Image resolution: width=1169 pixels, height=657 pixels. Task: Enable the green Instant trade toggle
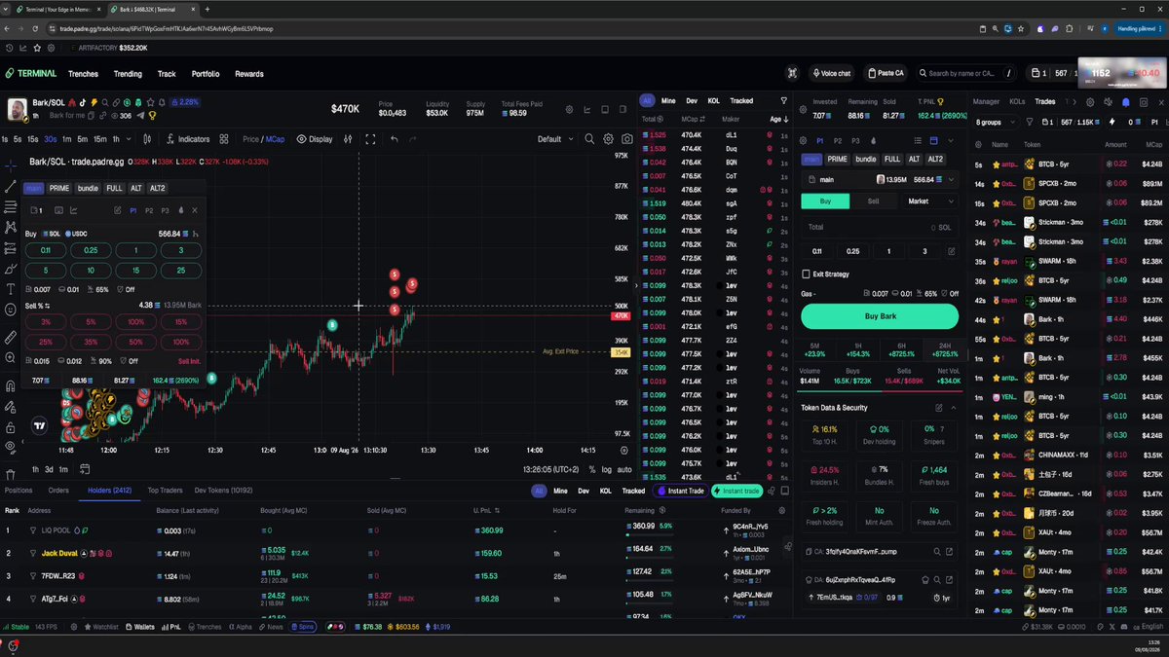736,492
